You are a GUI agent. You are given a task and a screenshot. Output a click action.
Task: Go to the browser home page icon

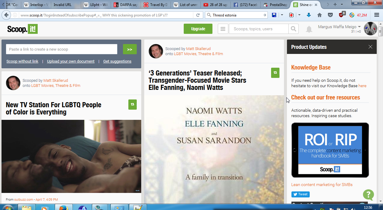pos(320,15)
